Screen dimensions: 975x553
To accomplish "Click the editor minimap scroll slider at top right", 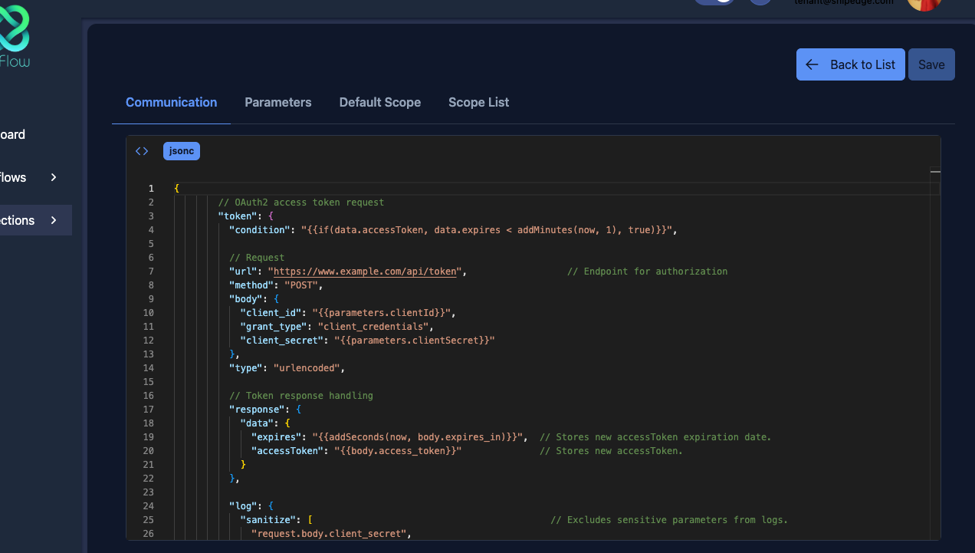I will tap(934, 172).
